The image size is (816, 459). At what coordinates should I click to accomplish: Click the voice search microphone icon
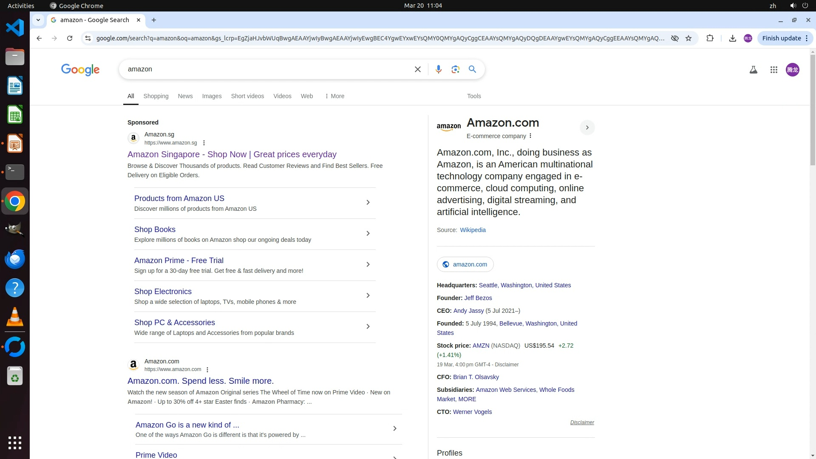(x=438, y=69)
